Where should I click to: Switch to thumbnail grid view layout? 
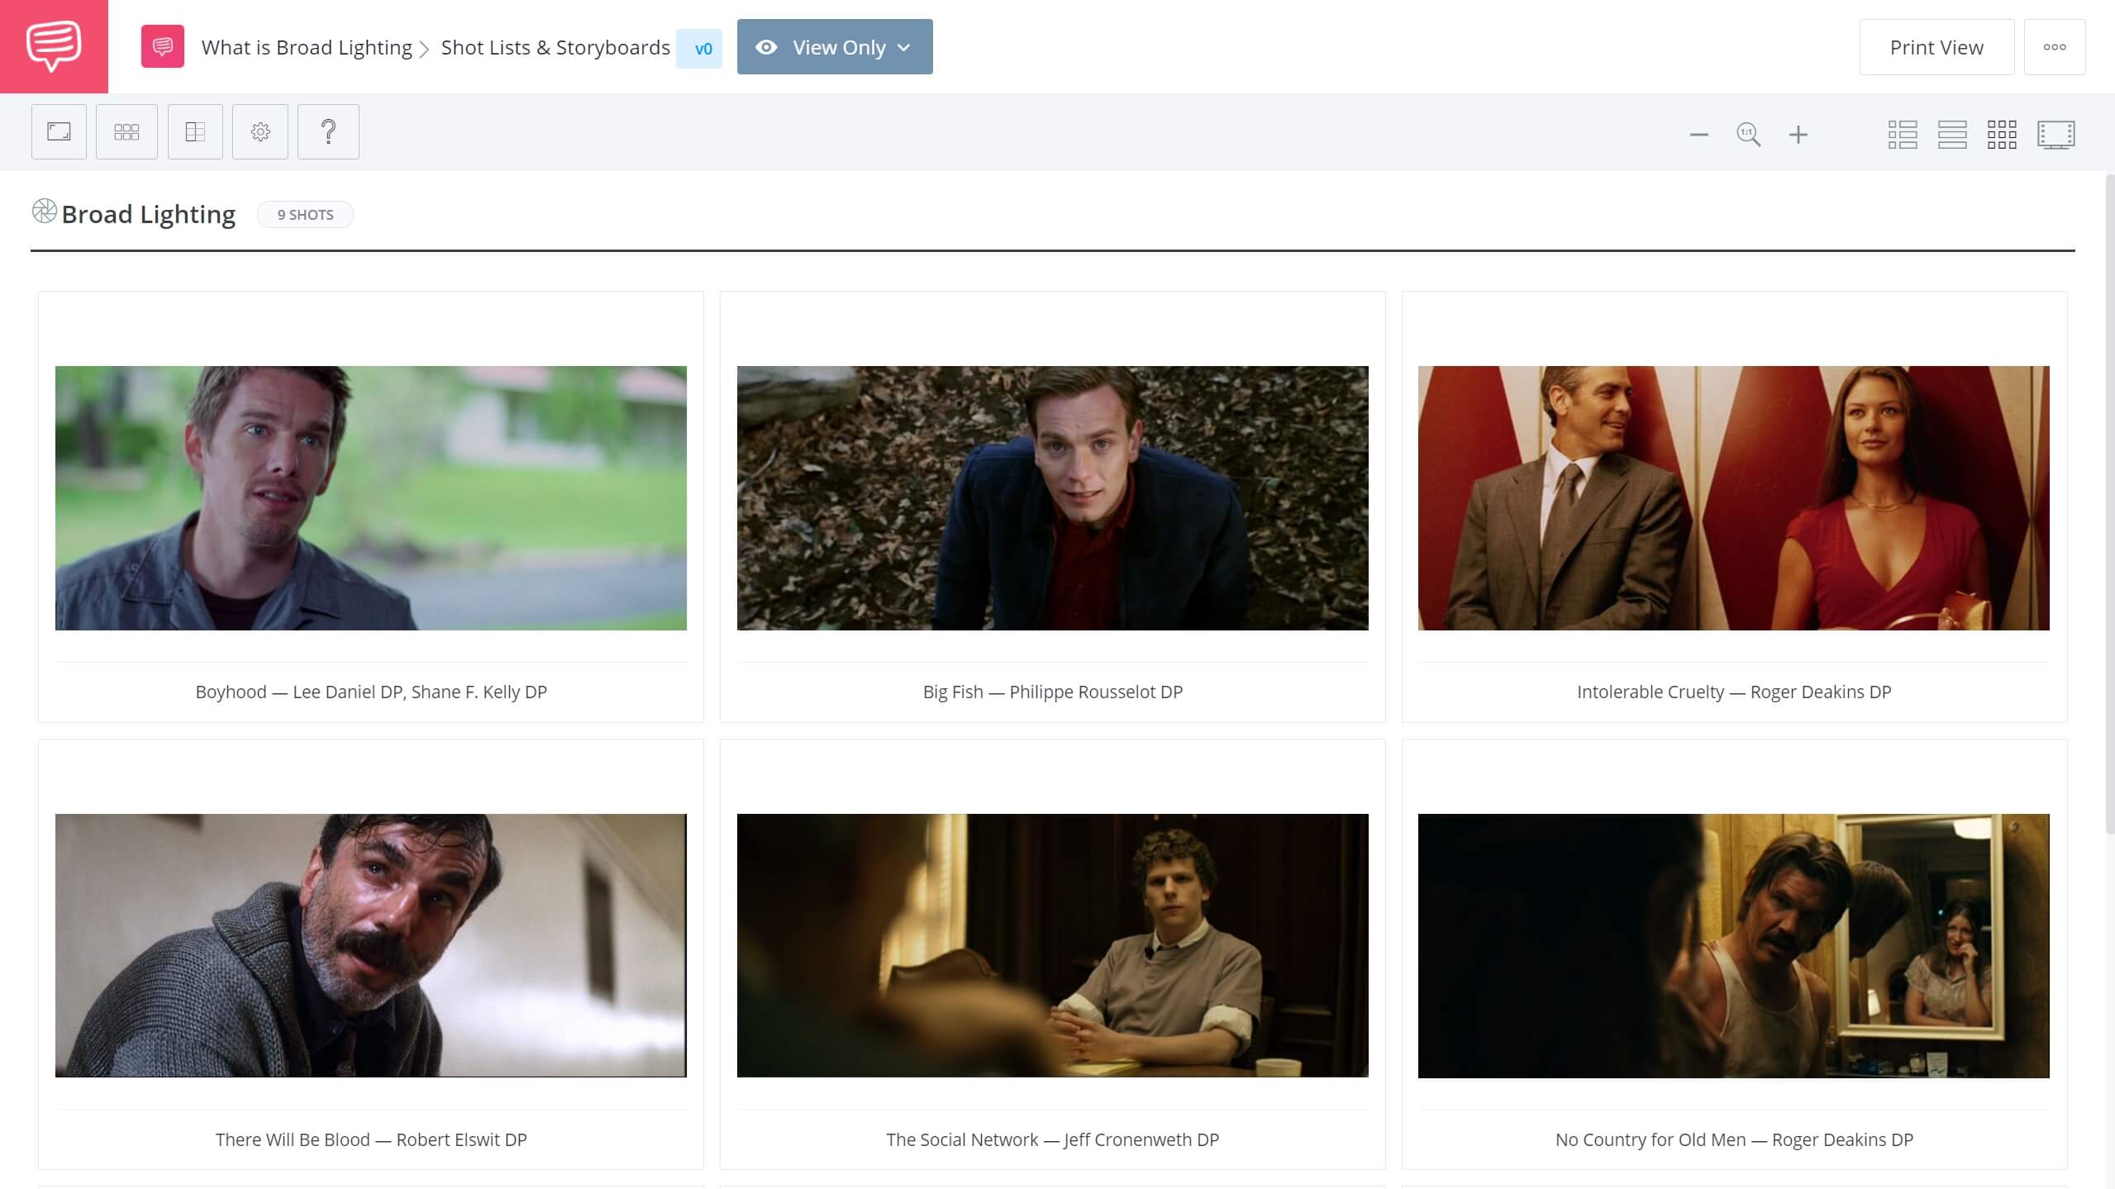point(2002,135)
